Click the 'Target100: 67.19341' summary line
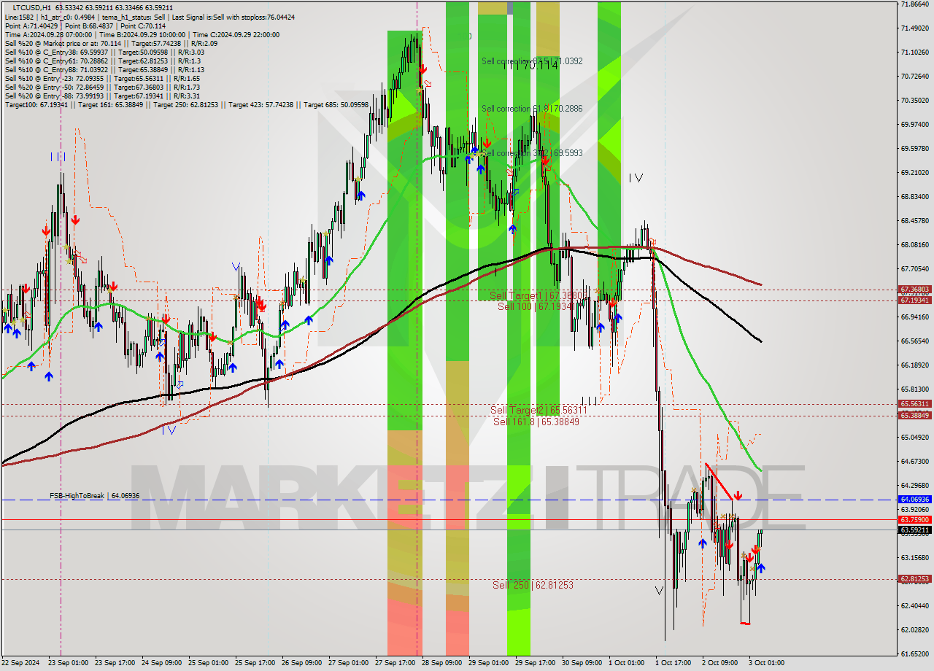 187,104
